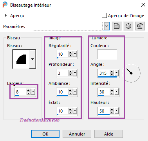Screen dimensions: 148x141
Task: Increase Régularité with the up spinner arrow
Action: click(x=70, y=53)
